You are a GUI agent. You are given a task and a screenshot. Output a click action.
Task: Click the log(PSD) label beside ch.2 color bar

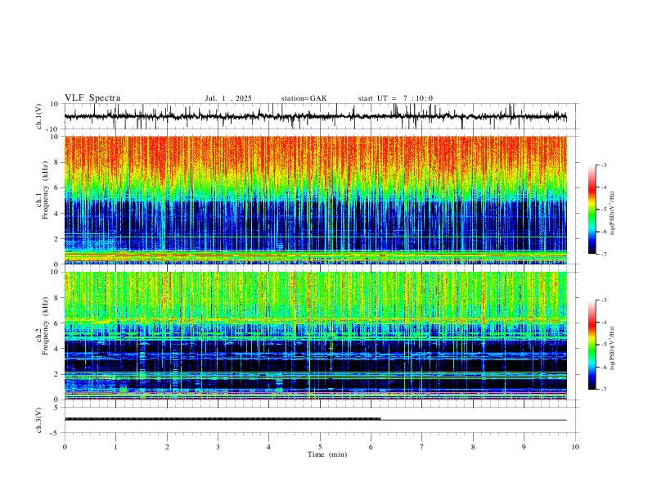(613, 349)
